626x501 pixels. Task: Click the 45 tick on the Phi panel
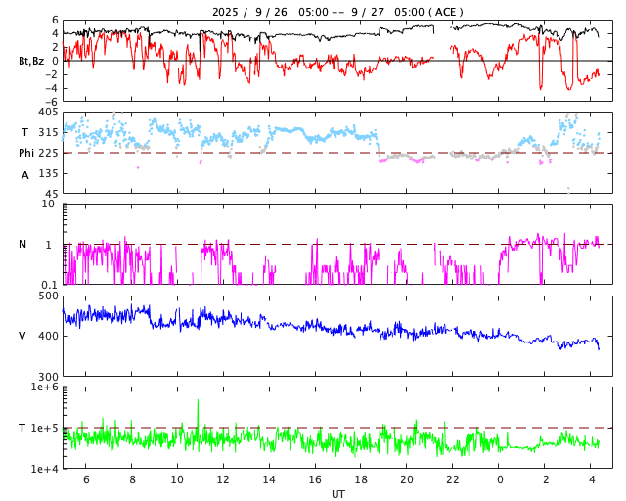pyautogui.click(x=51, y=193)
